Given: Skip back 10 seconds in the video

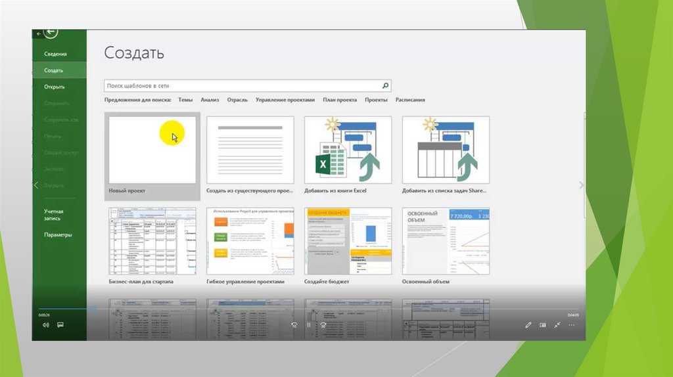Looking at the screenshot, I should (294, 325).
